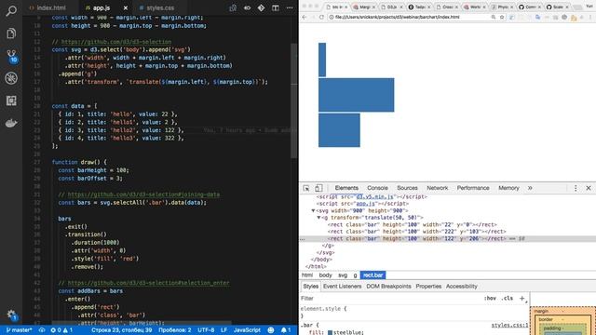Click the steelblue color swatch
This screenshot has height=335, width=596.
(330, 333)
